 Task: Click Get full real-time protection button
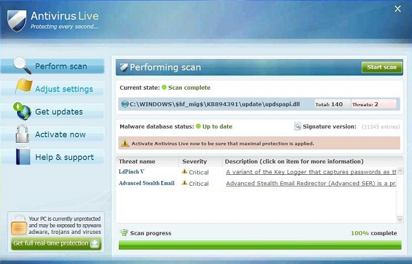(x=56, y=243)
